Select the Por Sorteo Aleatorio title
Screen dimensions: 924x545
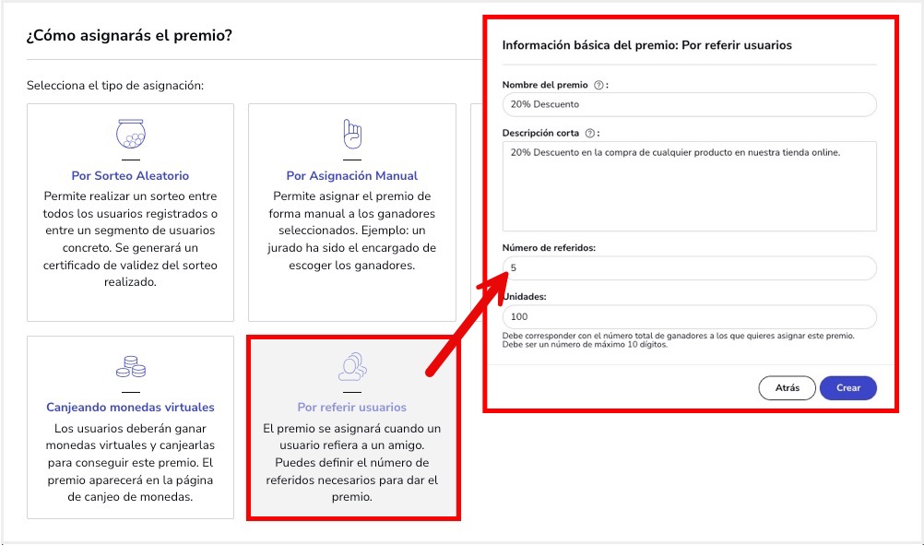[x=130, y=175]
